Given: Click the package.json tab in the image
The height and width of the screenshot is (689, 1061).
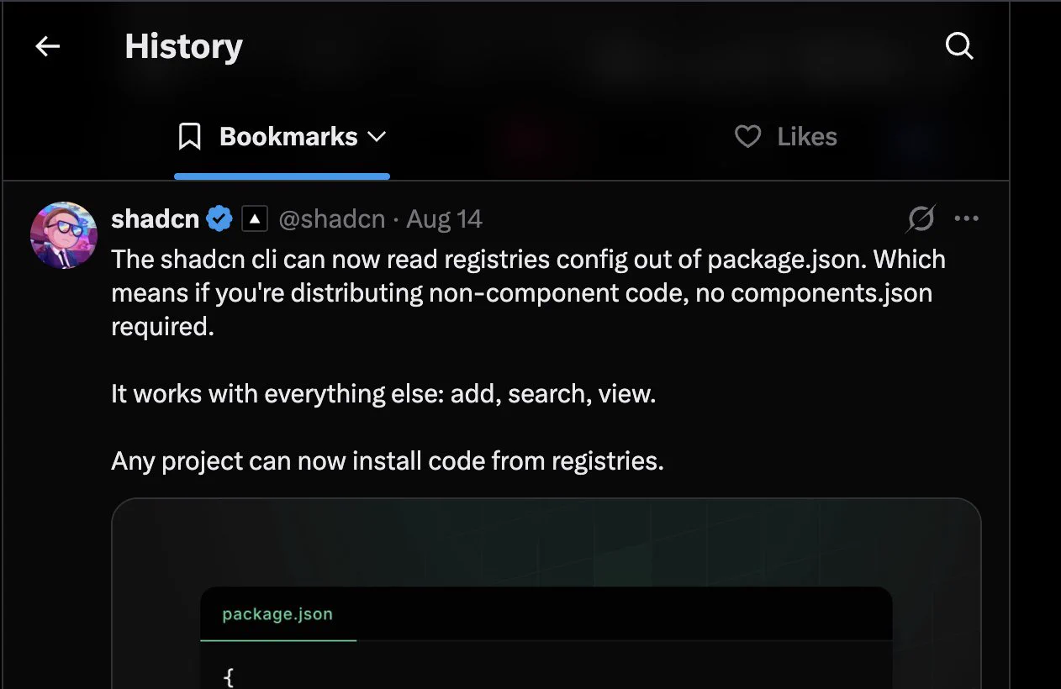Looking at the screenshot, I should [x=277, y=614].
